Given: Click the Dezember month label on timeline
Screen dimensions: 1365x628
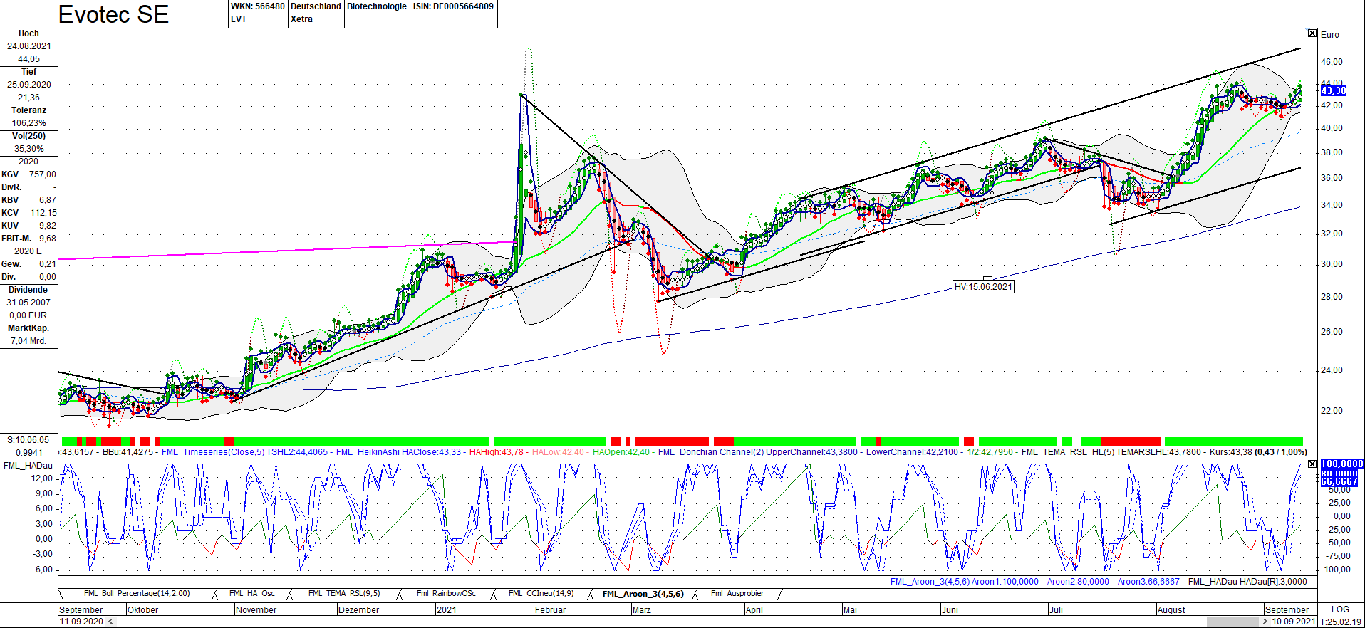Looking at the screenshot, I should 358,610.
